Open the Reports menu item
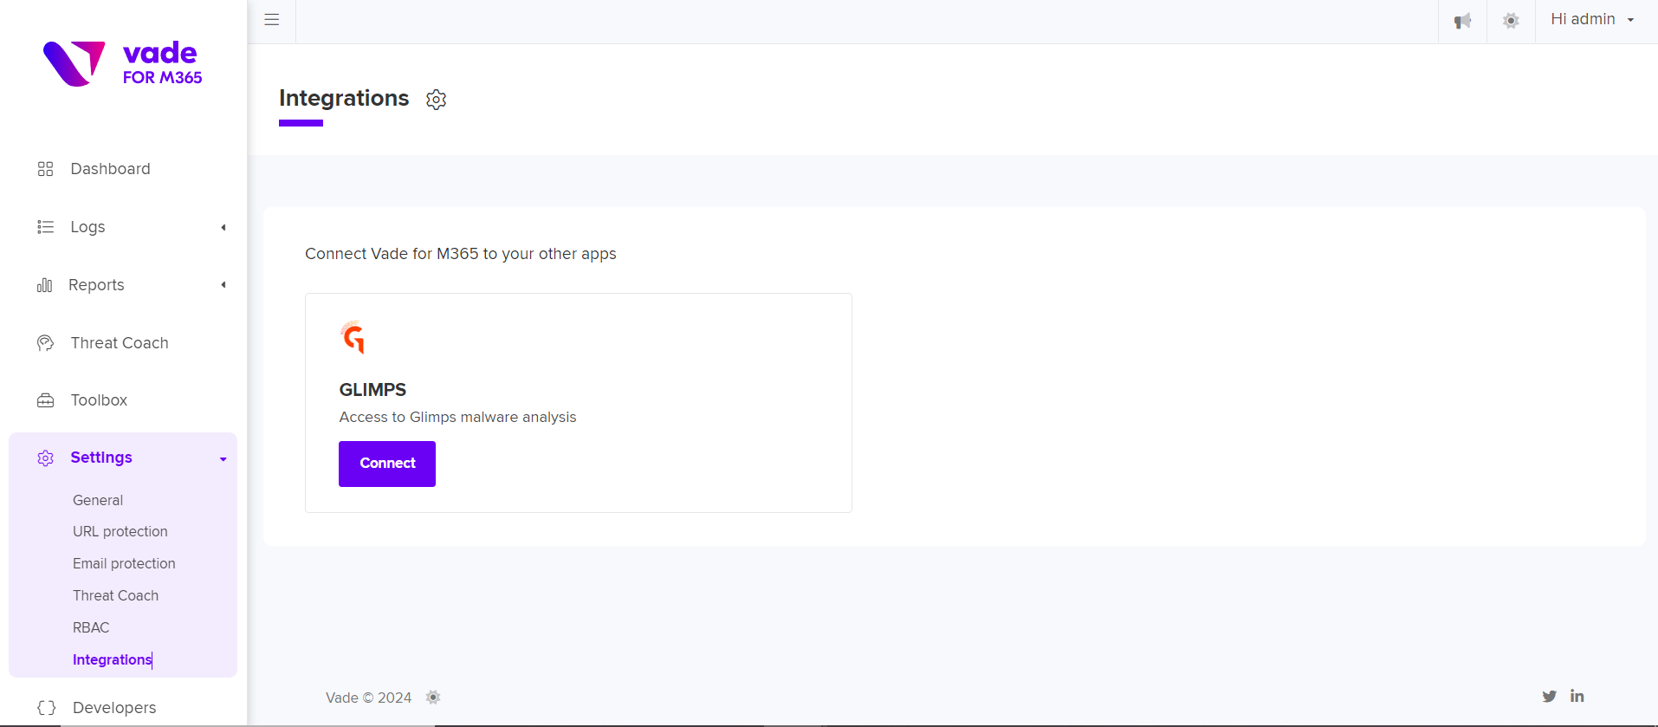1658x727 pixels. pyautogui.click(x=96, y=285)
